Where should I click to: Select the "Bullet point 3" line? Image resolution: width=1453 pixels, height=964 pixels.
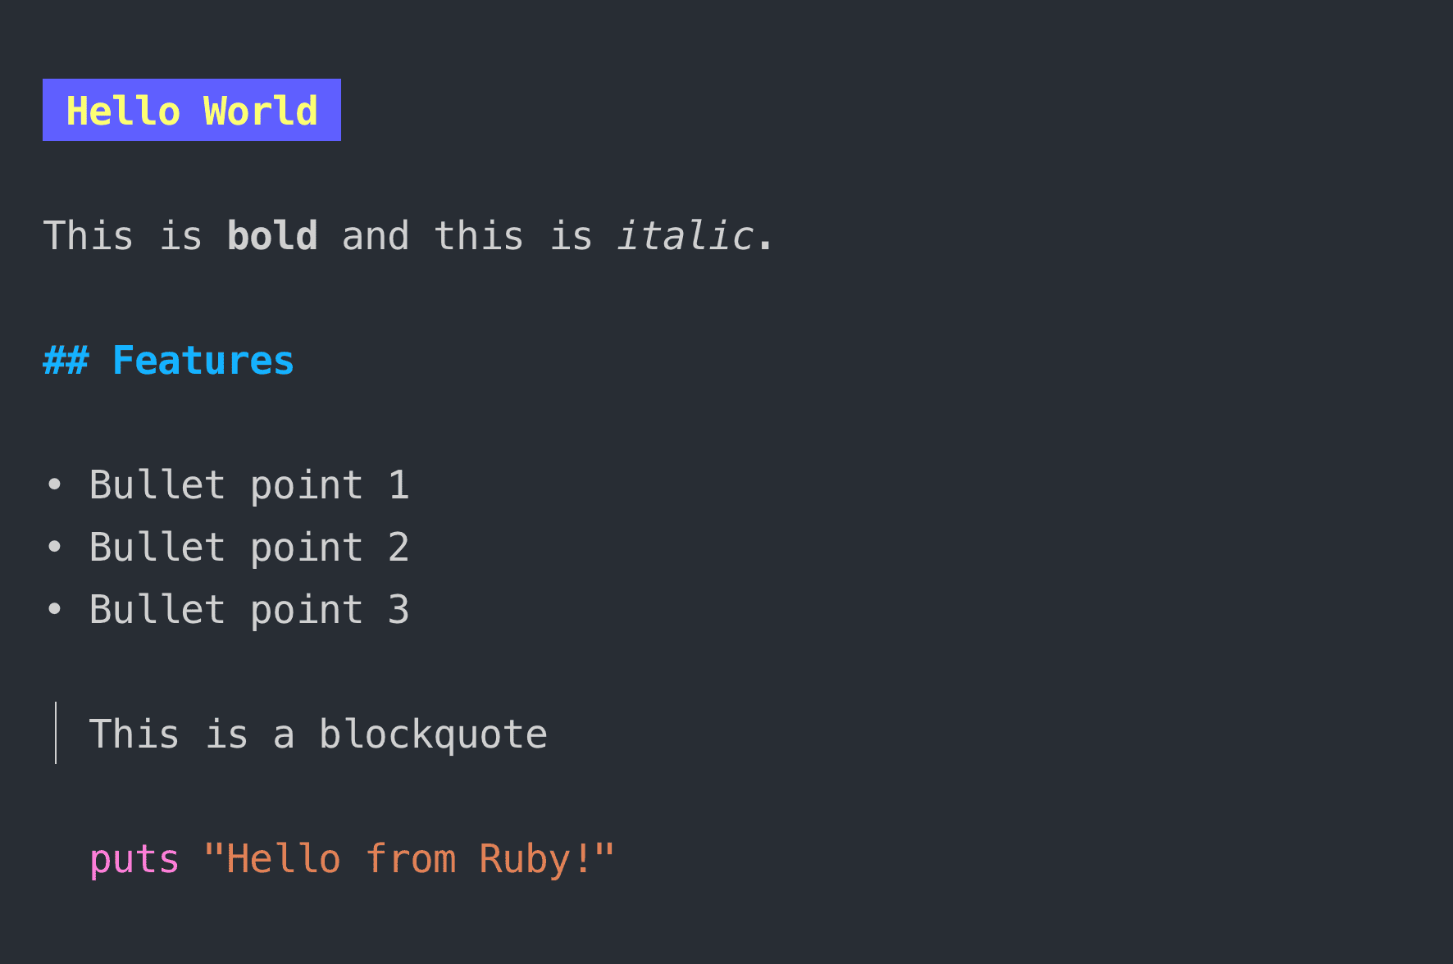(x=248, y=610)
